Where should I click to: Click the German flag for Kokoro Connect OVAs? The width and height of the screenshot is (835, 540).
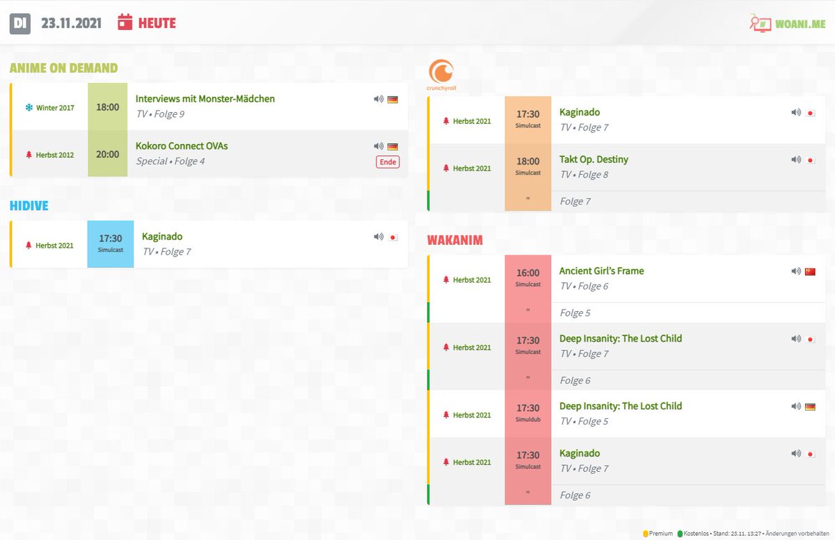[x=392, y=147]
